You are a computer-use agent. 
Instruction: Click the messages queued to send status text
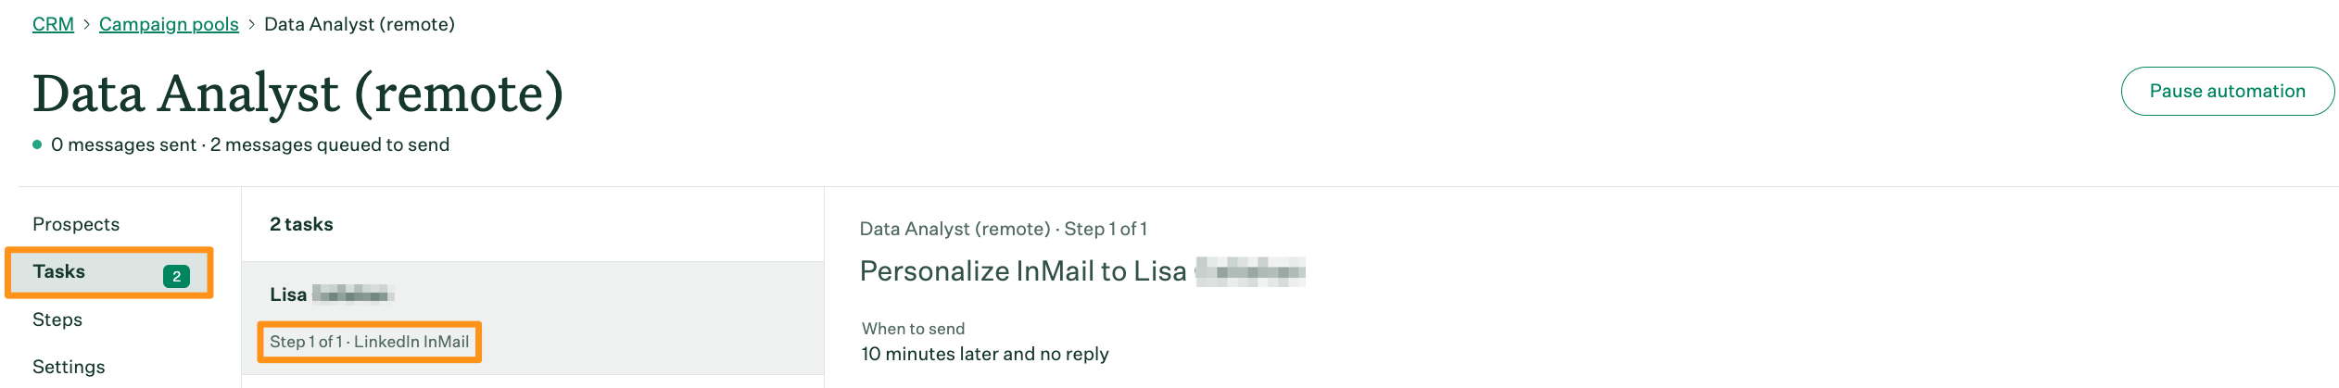coord(330,144)
